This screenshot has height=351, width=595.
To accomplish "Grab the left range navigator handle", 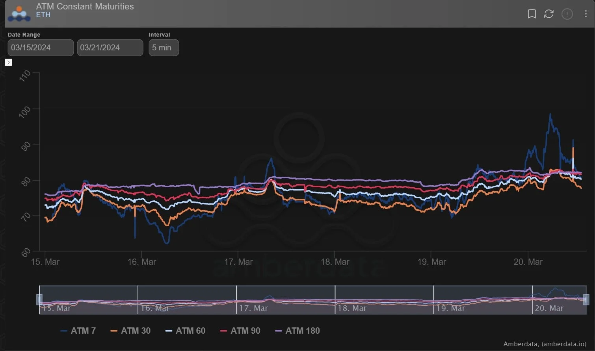I will [x=39, y=299].
